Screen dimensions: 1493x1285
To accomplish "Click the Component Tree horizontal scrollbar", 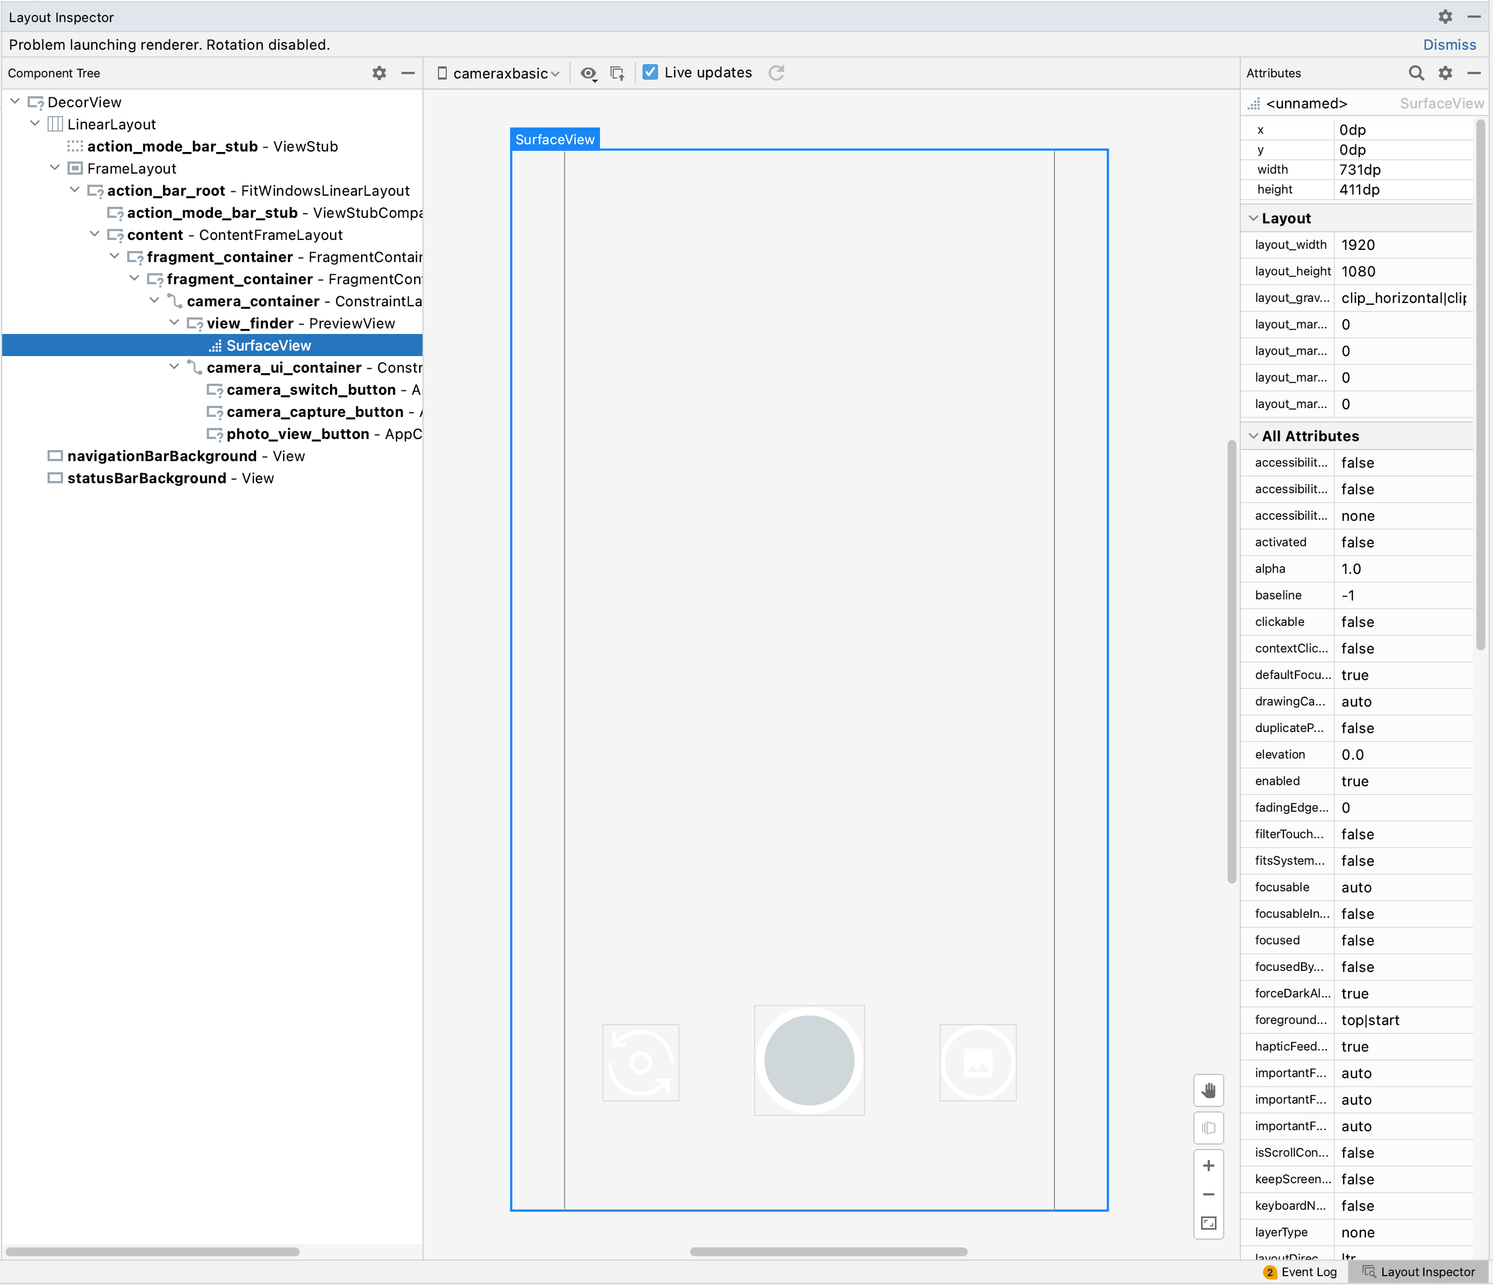I will 152,1252.
